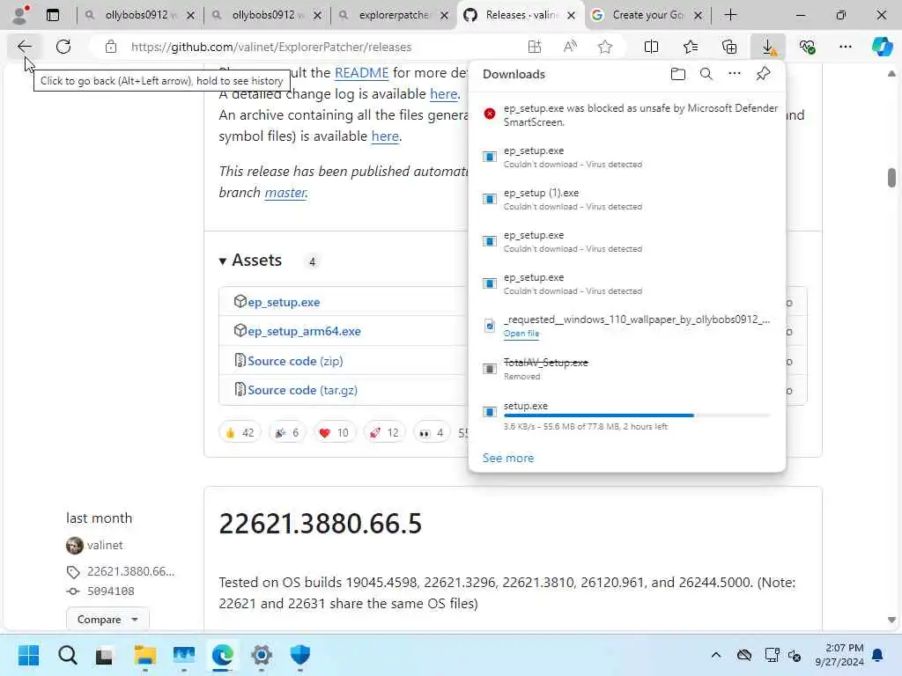Open the tab actions menu icon
The image size is (902, 676).
coord(53,15)
